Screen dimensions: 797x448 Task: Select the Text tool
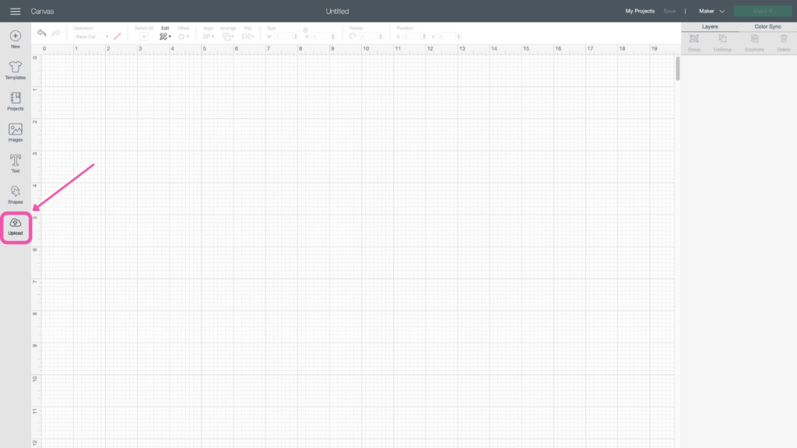(x=16, y=163)
